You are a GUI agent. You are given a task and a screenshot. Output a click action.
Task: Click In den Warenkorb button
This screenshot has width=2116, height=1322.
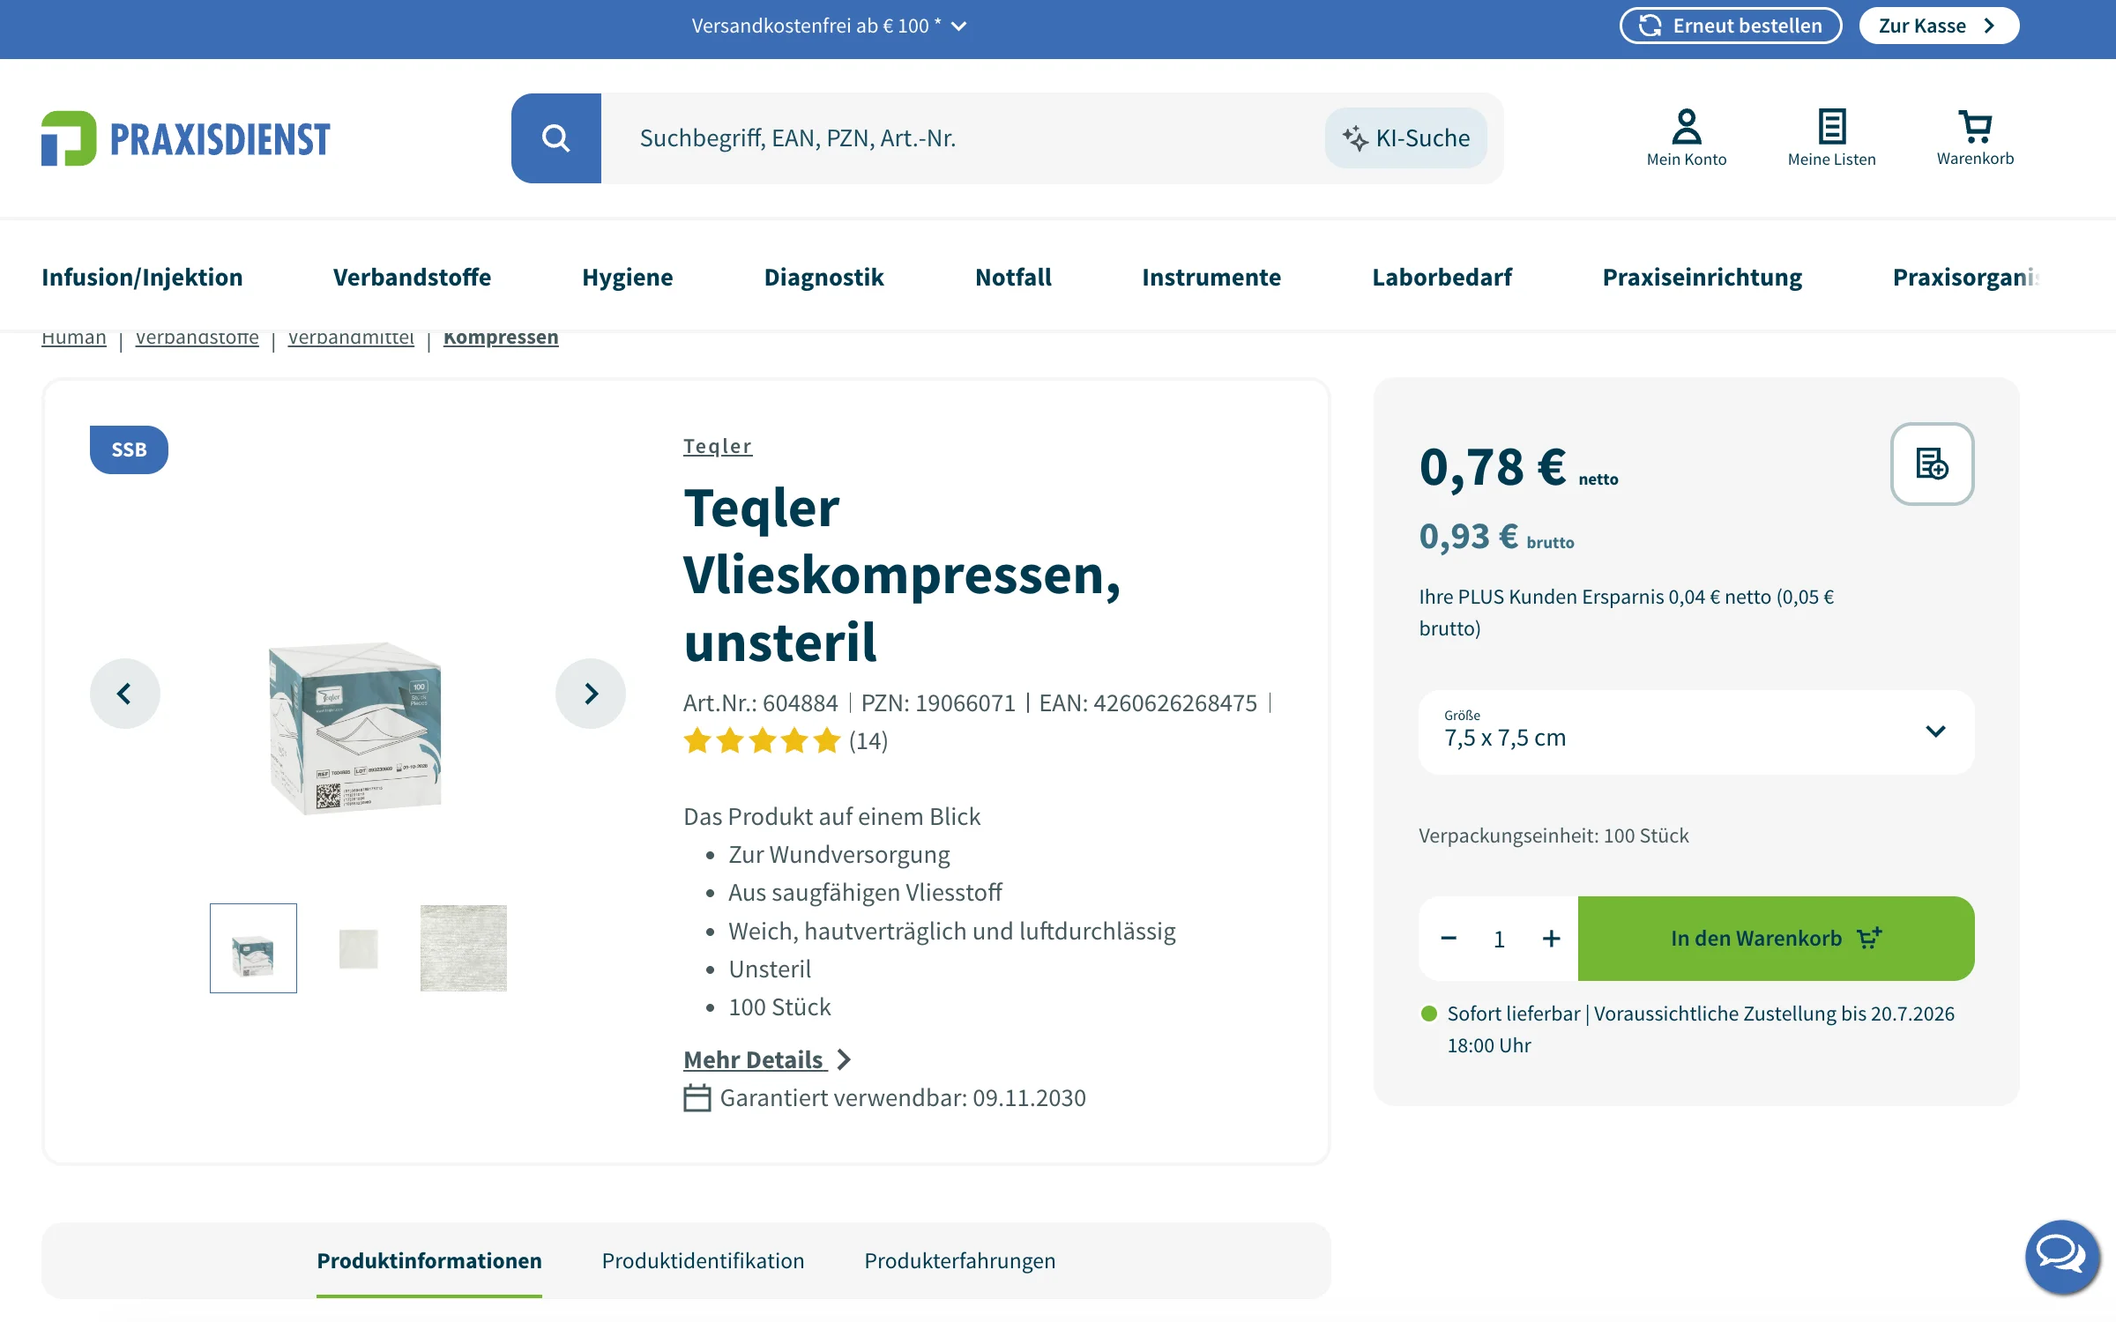(1776, 939)
